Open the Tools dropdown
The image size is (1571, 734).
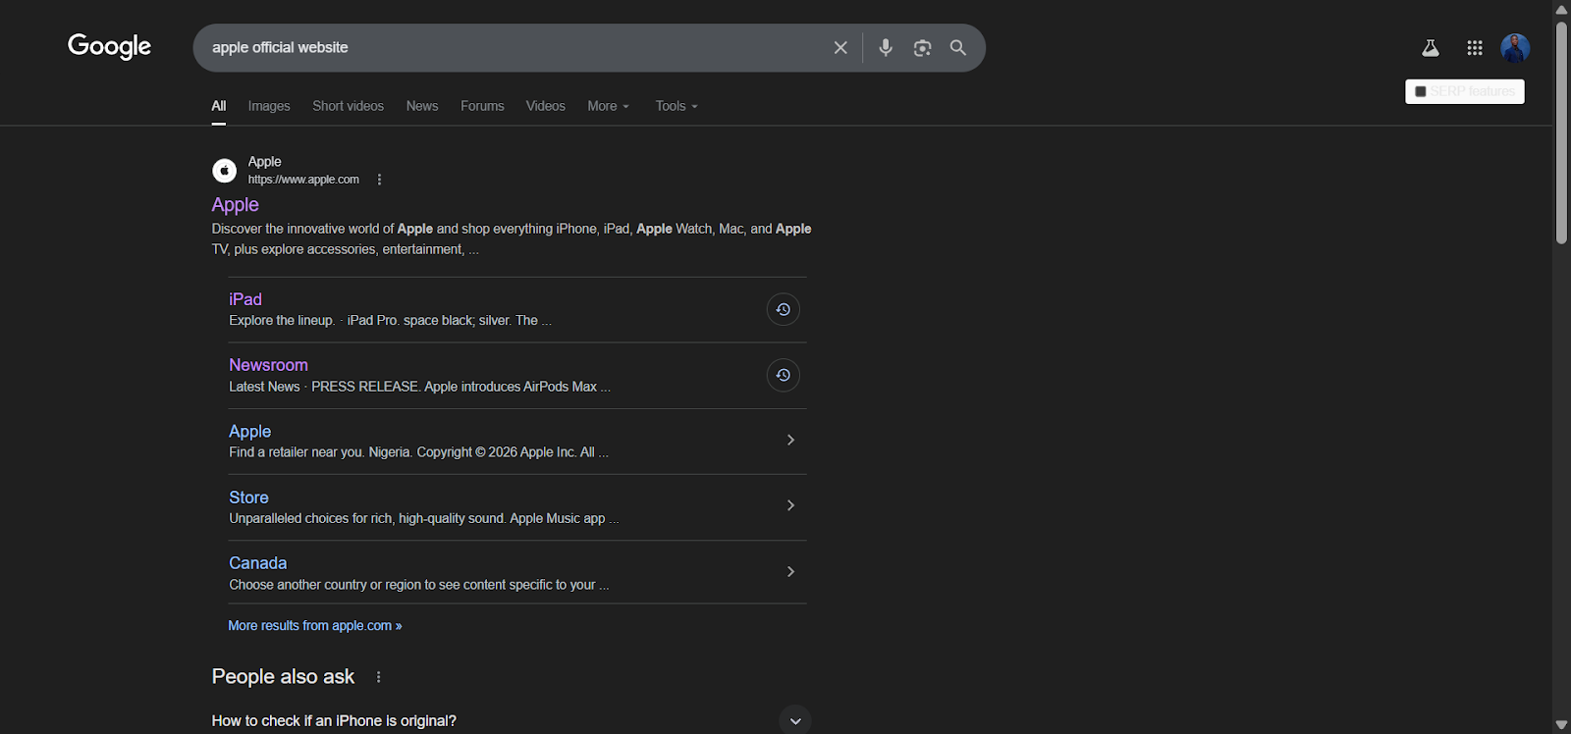[x=676, y=106]
